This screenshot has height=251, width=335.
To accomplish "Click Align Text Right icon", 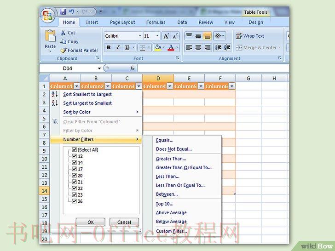I will 208,47.
